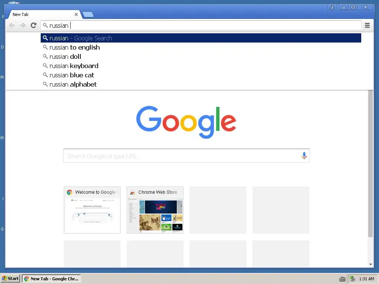Click the page vertical scrollbar
This screenshot has height=284, width=379.
[x=370, y=163]
